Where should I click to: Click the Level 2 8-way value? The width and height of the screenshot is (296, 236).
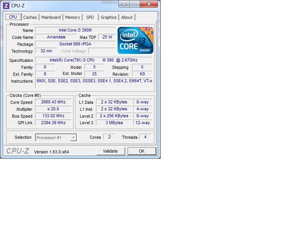[x=143, y=116]
